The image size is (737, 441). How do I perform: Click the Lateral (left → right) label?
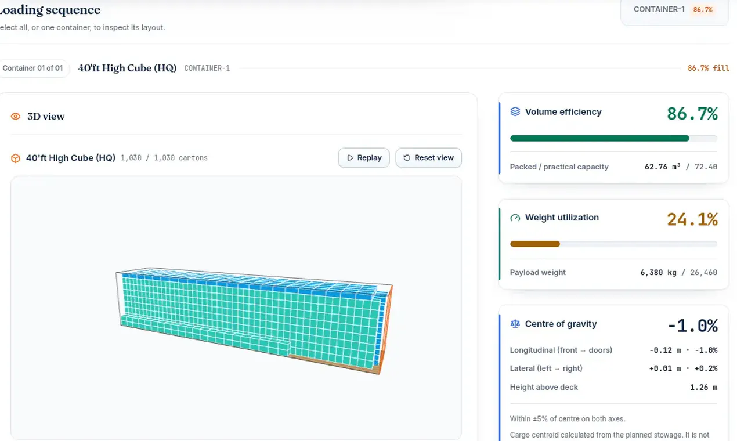tap(546, 368)
